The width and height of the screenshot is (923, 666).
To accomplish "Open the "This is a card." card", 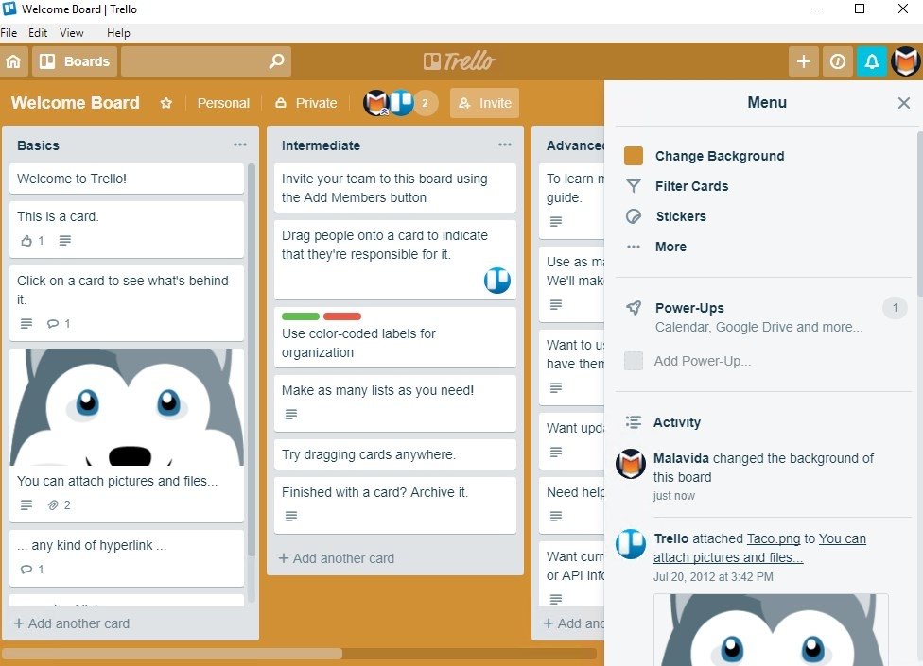I will [127, 230].
